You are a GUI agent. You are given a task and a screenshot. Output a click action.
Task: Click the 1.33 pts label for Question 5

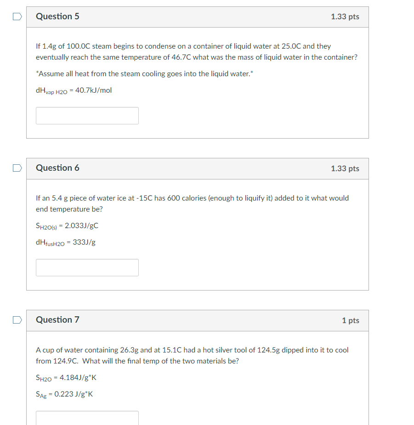tap(345, 16)
